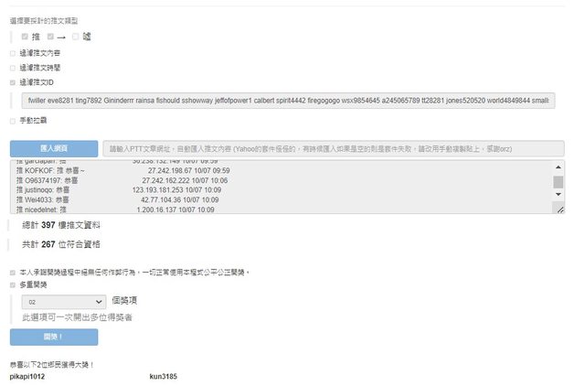Toggle the 過濾推文ID filter checkbox
This screenshot has width=585, height=386.
(13, 82)
